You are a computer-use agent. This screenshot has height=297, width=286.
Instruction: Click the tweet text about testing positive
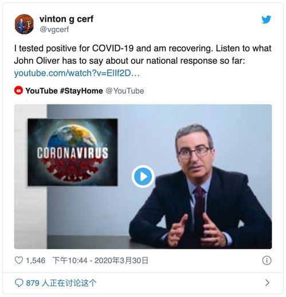click(143, 54)
